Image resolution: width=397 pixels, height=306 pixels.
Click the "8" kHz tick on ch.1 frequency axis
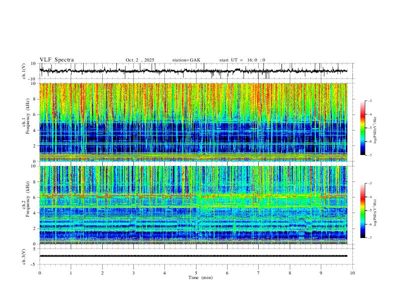(x=36, y=99)
